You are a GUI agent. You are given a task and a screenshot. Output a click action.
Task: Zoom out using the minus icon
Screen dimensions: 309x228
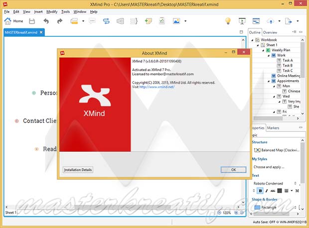[x=219, y=213]
